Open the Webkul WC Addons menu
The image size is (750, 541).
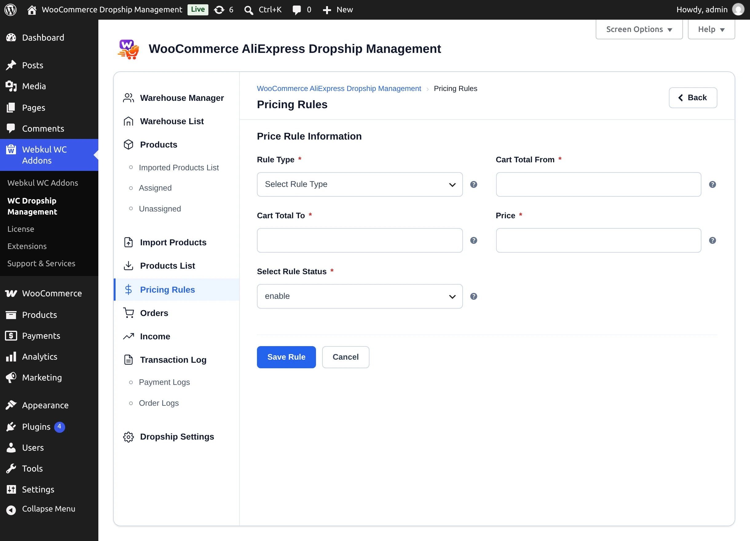pyautogui.click(x=49, y=155)
